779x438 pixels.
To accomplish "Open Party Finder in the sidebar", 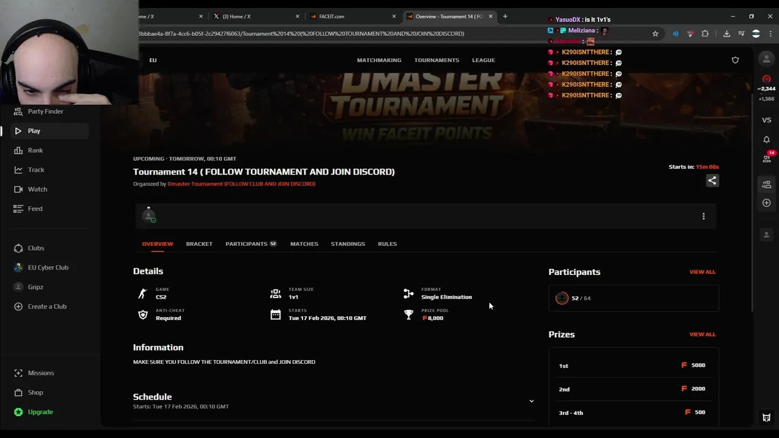I will tap(45, 111).
